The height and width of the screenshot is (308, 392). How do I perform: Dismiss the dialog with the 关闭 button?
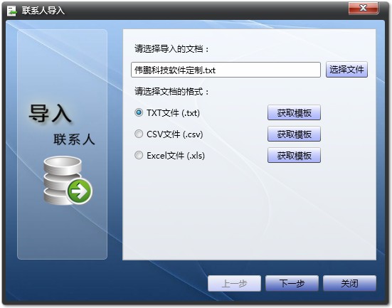point(349,284)
